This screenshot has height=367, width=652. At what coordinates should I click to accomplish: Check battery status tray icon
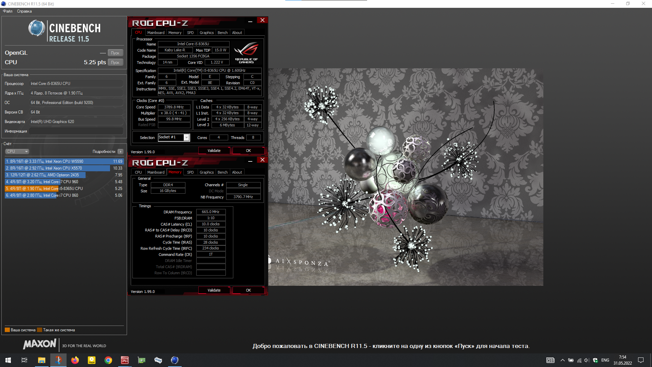pyautogui.click(x=571, y=360)
